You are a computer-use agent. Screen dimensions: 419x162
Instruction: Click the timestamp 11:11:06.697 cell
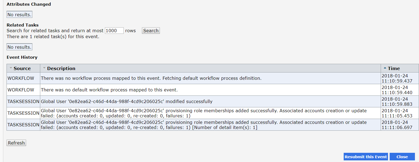point(400,125)
